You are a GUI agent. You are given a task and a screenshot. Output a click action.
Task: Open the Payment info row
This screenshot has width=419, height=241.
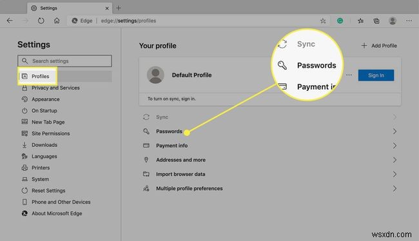coord(270,146)
